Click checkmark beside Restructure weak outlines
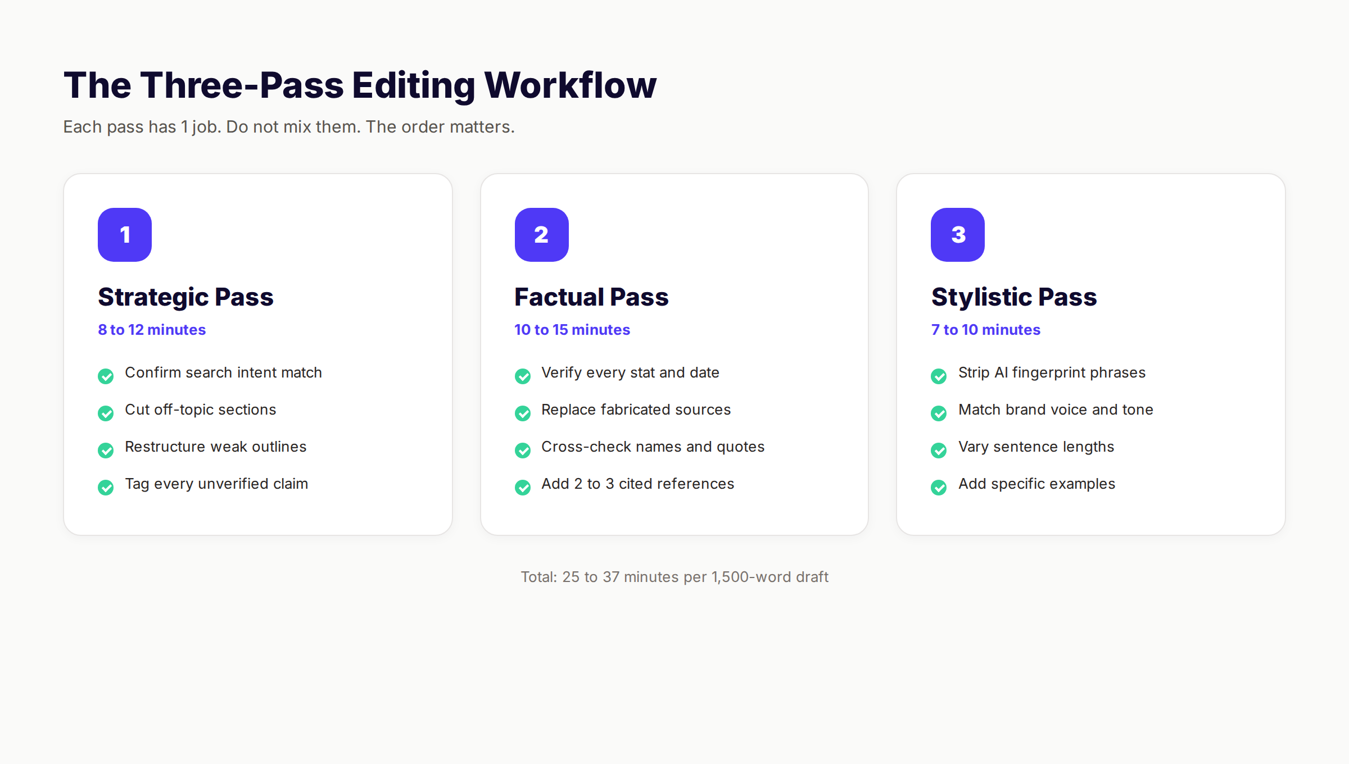 click(x=106, y=450)
